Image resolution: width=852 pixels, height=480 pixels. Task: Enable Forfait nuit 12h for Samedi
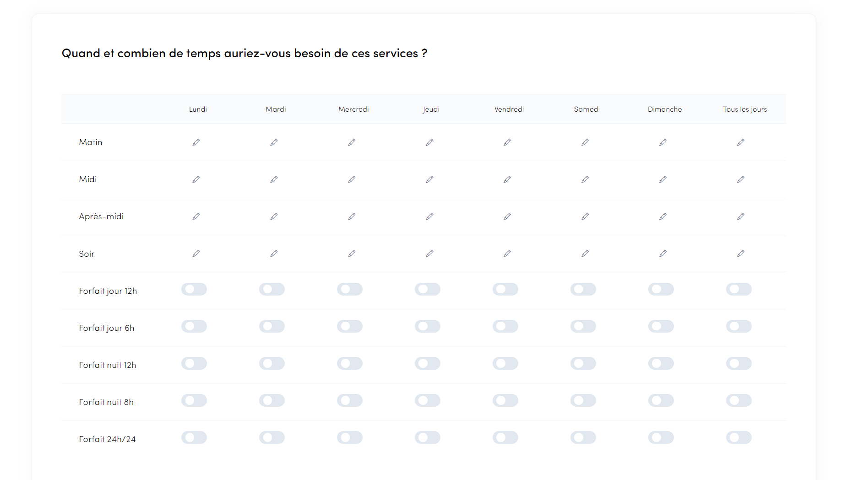pyautogui.click(x=583, y=363)
